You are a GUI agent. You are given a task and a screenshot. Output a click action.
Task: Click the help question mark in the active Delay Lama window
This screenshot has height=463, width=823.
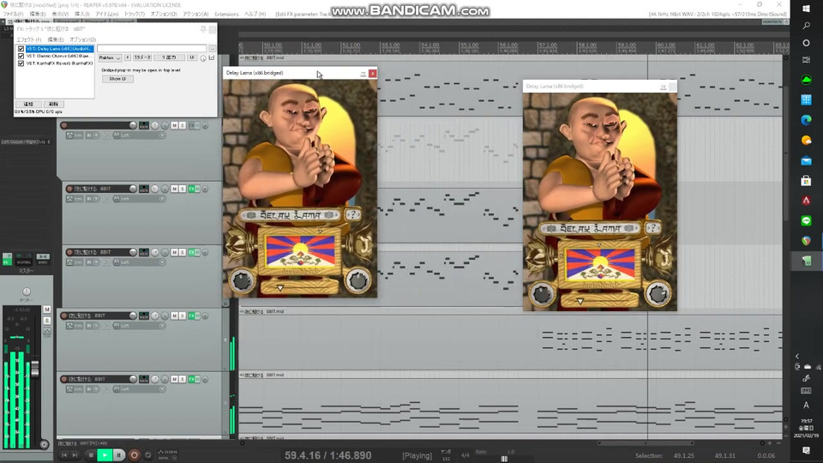pos(352,214)
